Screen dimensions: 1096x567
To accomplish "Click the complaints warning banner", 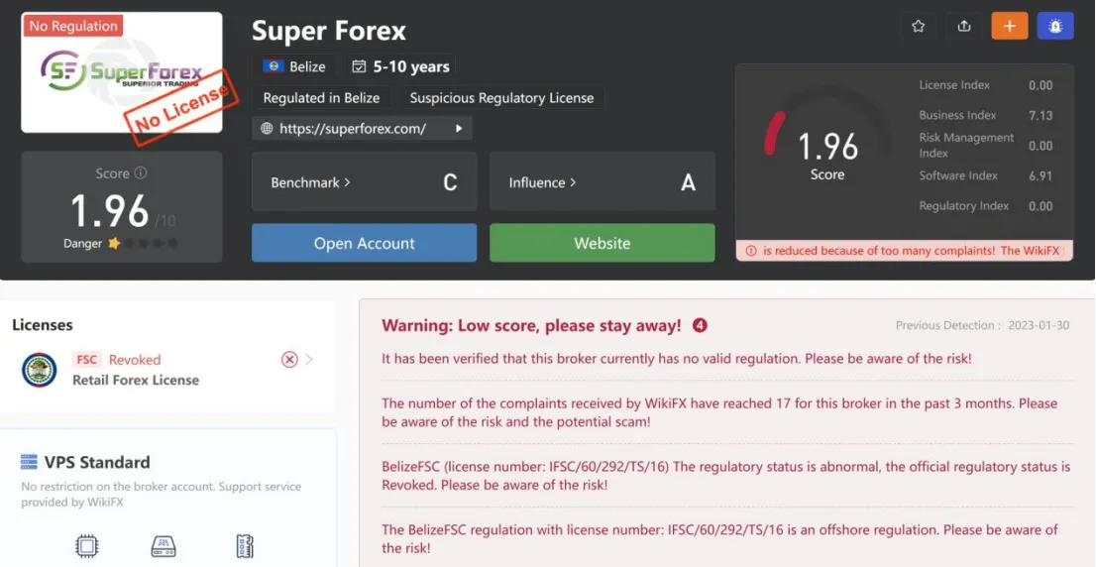I will point(905,250).
